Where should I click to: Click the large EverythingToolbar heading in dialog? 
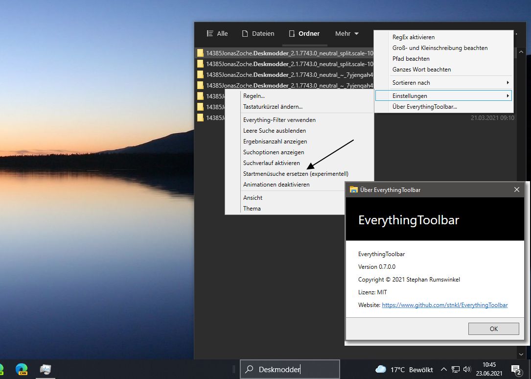(x=409, y=220)
